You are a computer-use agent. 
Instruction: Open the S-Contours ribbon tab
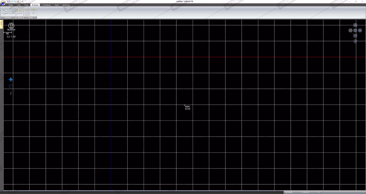click(46, 5)
